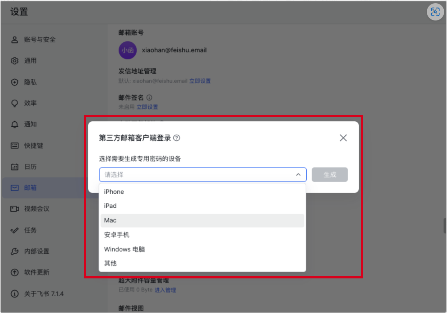The width and height of the screenshot is (447, 313).
Task: Pick Windows 电脑 from the device options
Action: click(124, 249)
